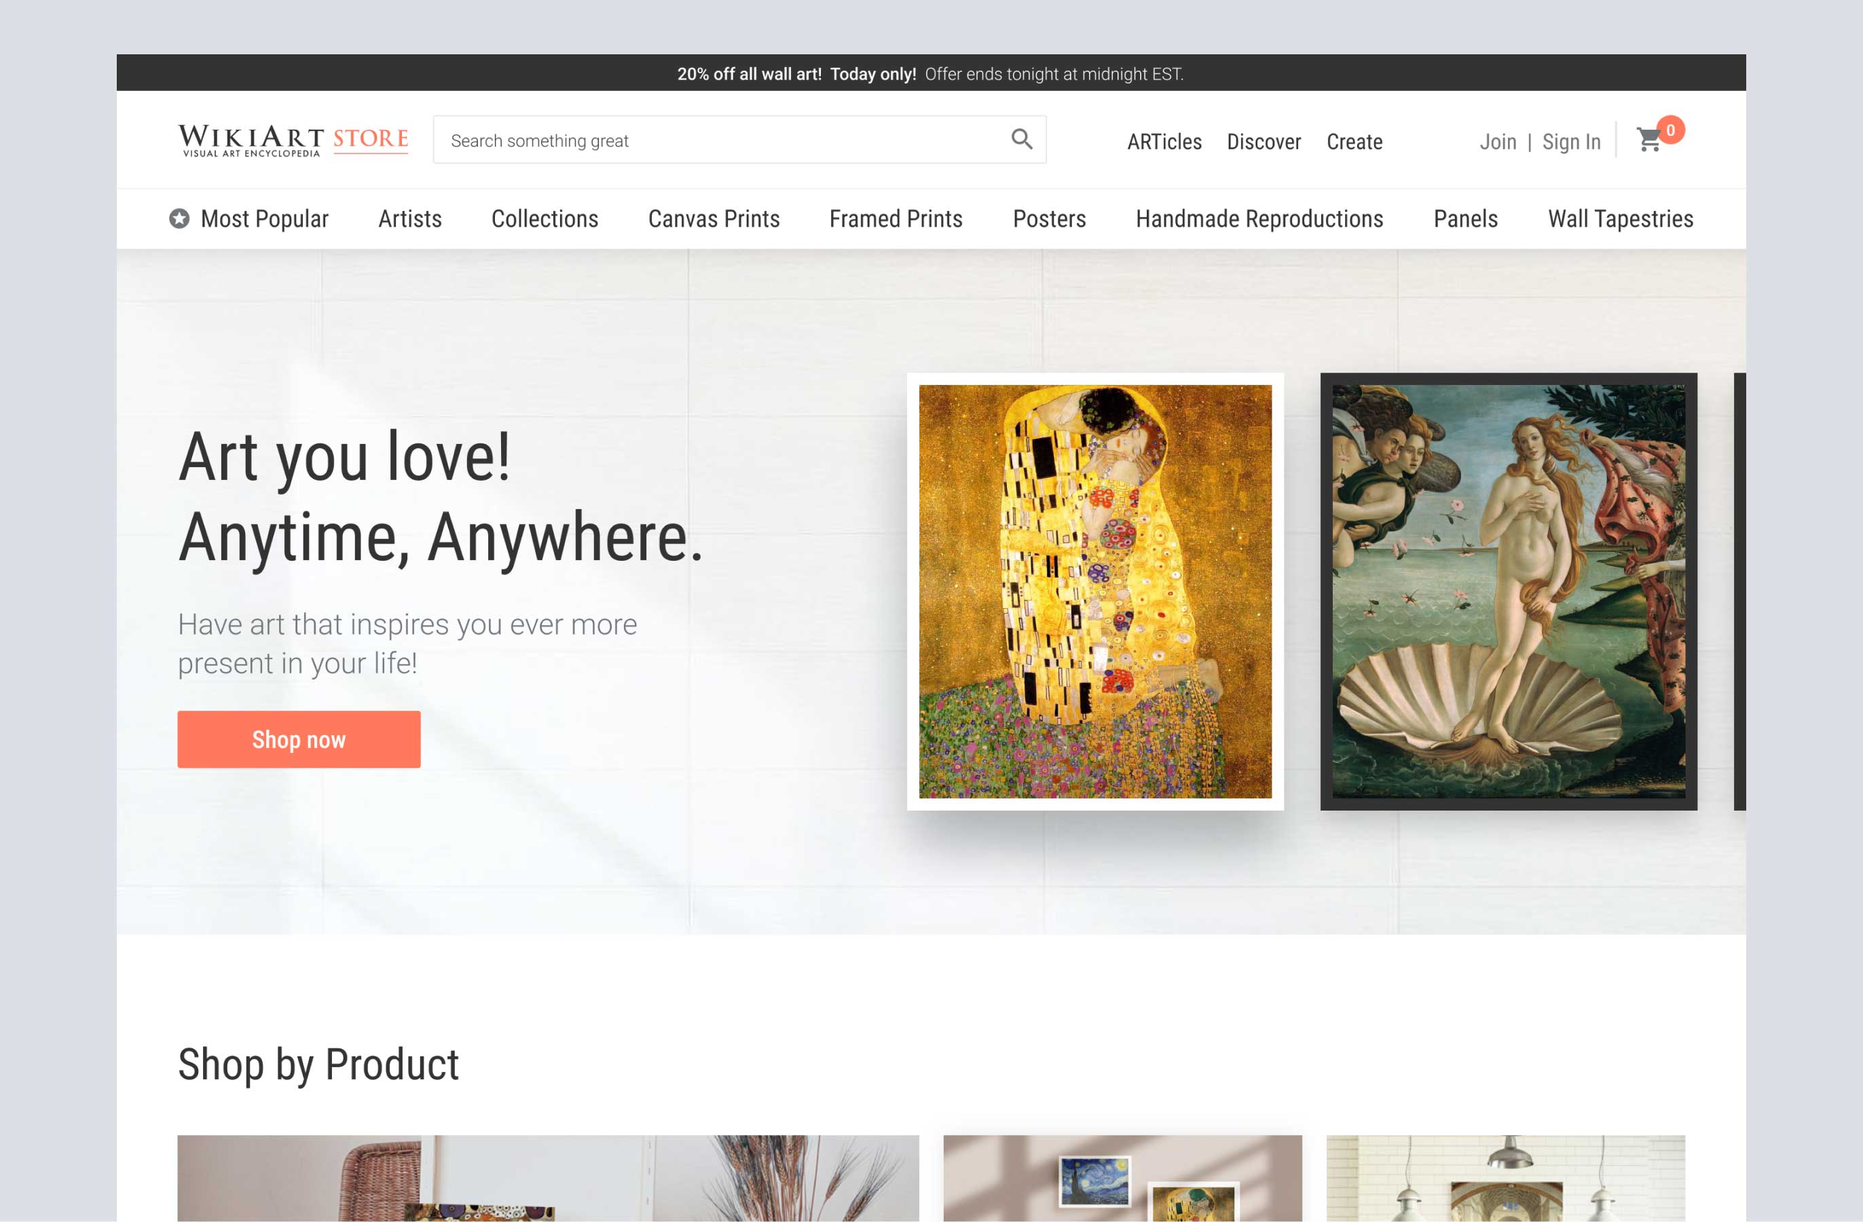Screen dimensions: 1863x1222
Task: Click the Most Popular star icon
Action: coord(179,219)
